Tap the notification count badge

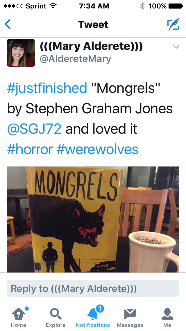tap(100, 309)
